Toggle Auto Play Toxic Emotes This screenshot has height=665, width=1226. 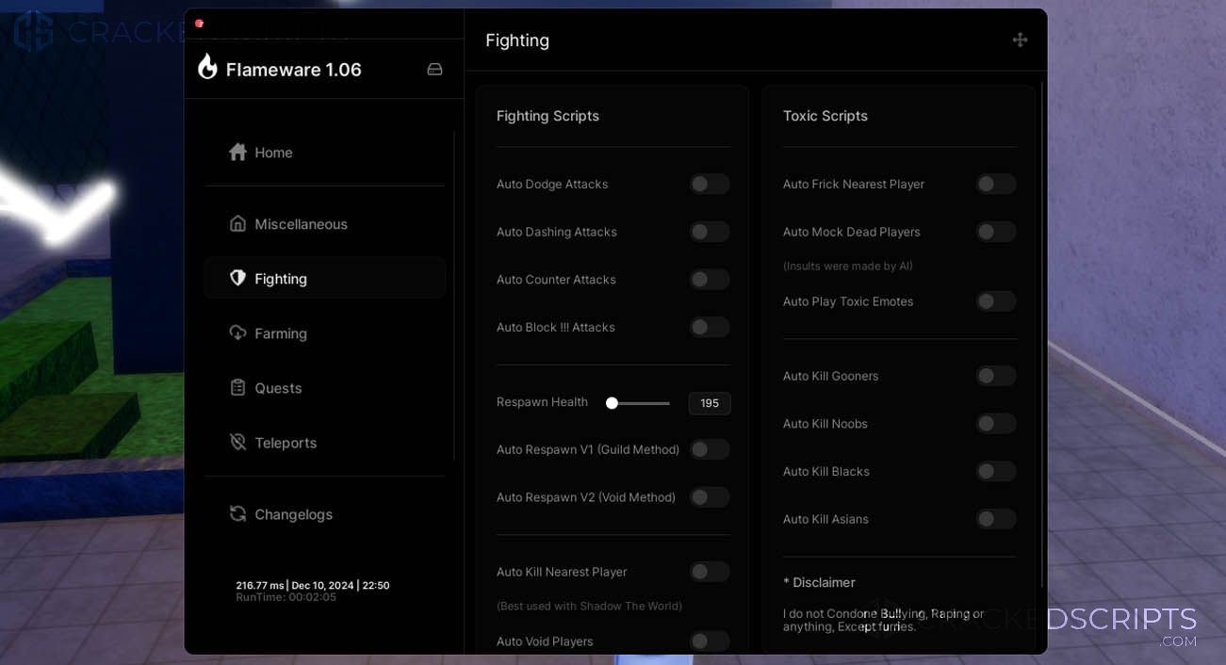(995, 301)
